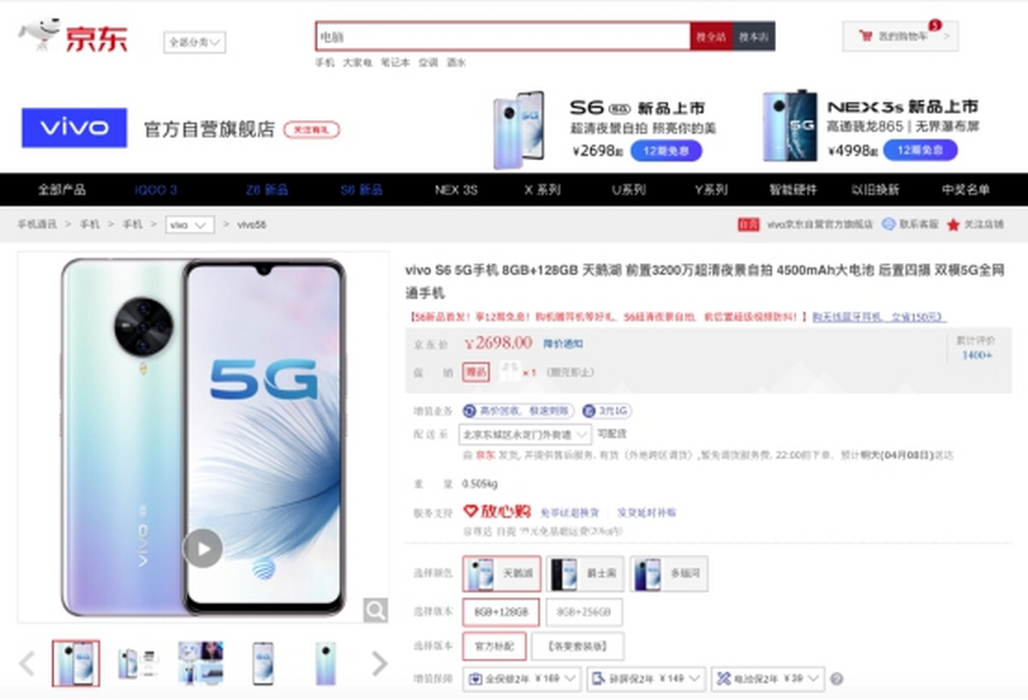Show previous thumbnails with left arrow
Image resolution: width=1028 pixels, height=700 pixels.
(27, 662)
